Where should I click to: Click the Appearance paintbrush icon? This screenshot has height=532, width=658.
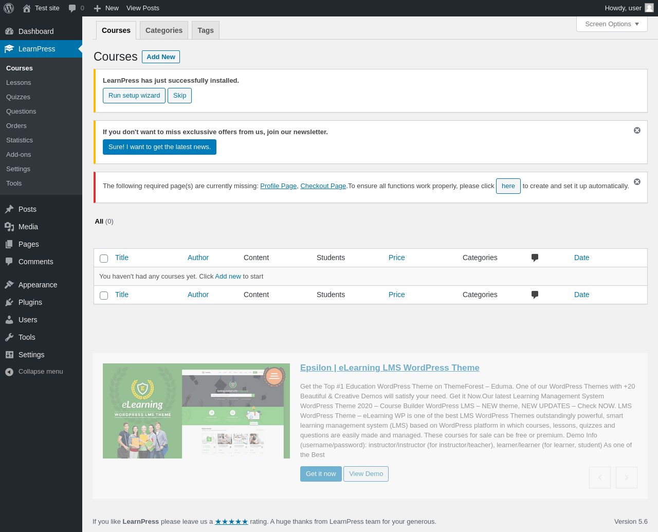point(9,285)
